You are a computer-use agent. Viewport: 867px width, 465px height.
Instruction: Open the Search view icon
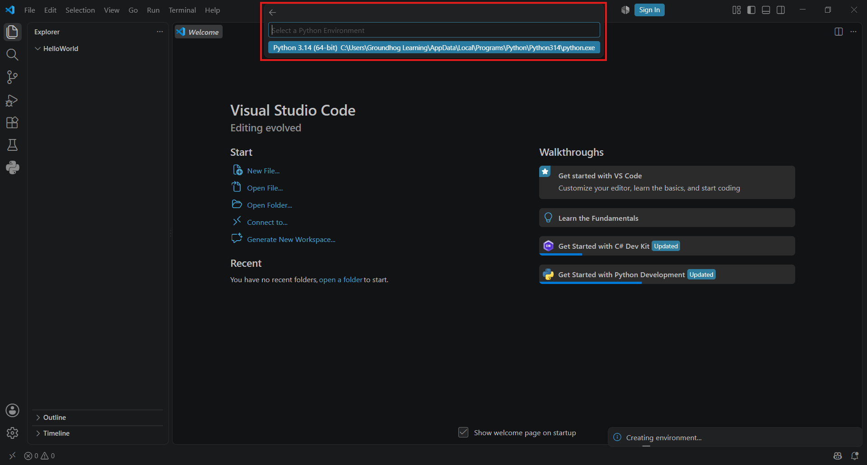coord(13,55)
